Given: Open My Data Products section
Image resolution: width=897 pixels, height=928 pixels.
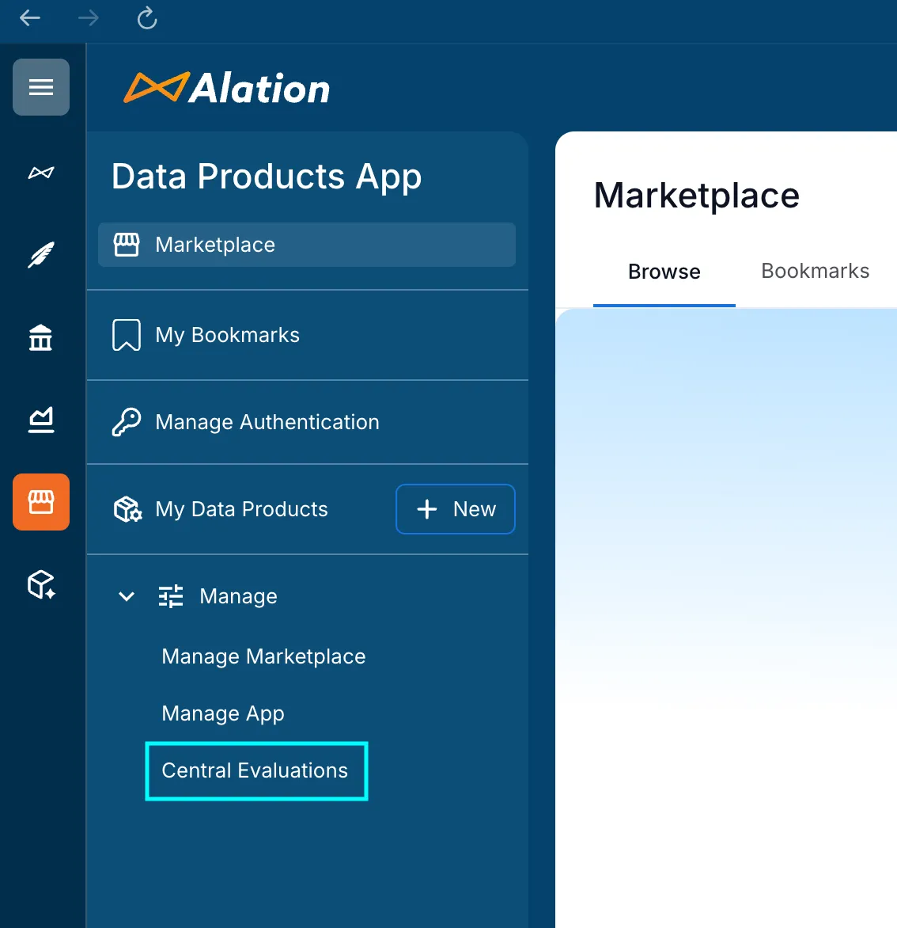Looking at the screenshot, I should click(241, 509).
